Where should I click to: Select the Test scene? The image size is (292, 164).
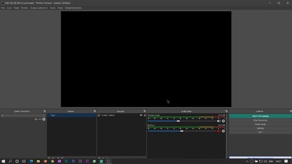point(72,115)
